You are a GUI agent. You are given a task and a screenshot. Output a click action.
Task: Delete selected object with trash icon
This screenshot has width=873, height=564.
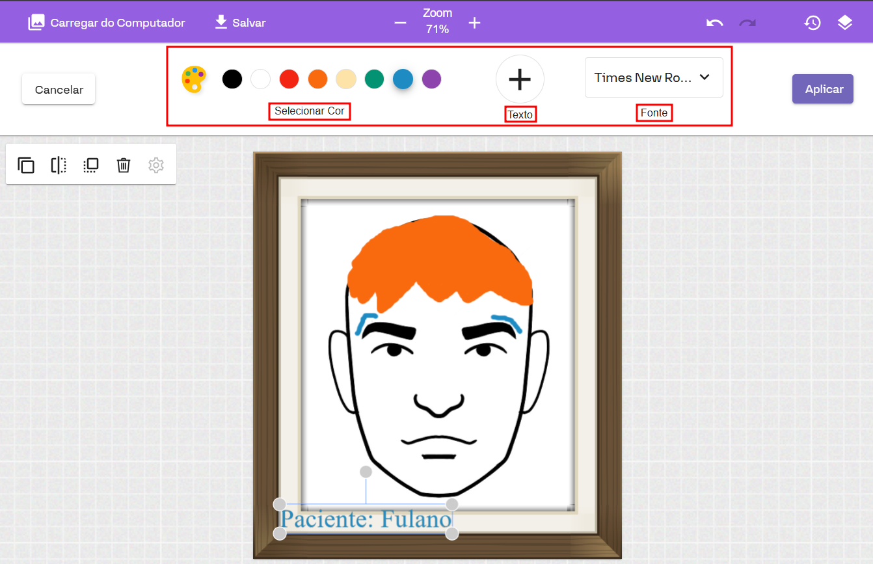pyautogui.click(x=124, y=165)
